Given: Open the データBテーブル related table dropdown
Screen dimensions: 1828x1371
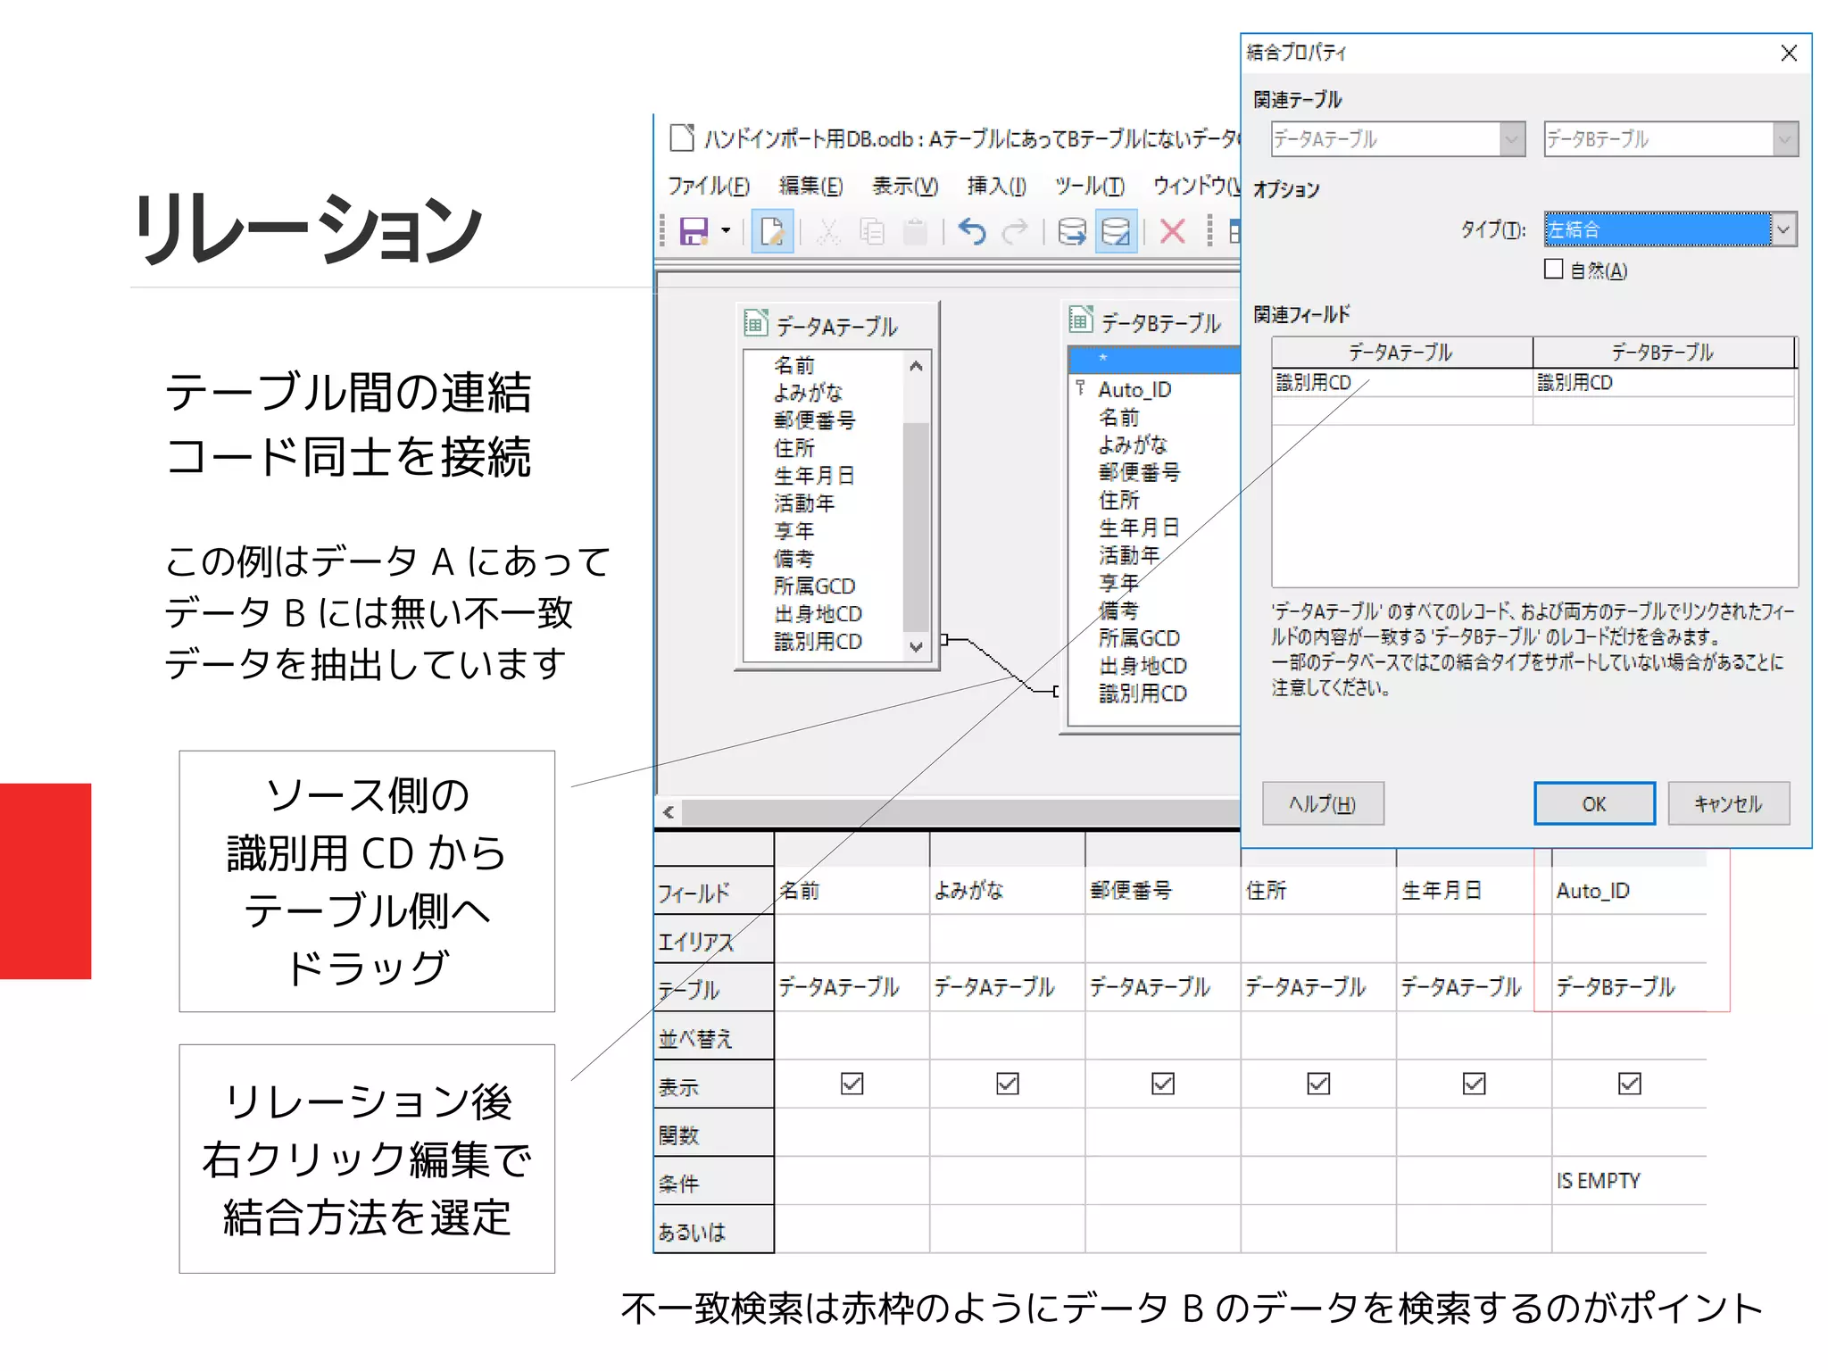Looking at the screenshot, I should [1671, 139].
